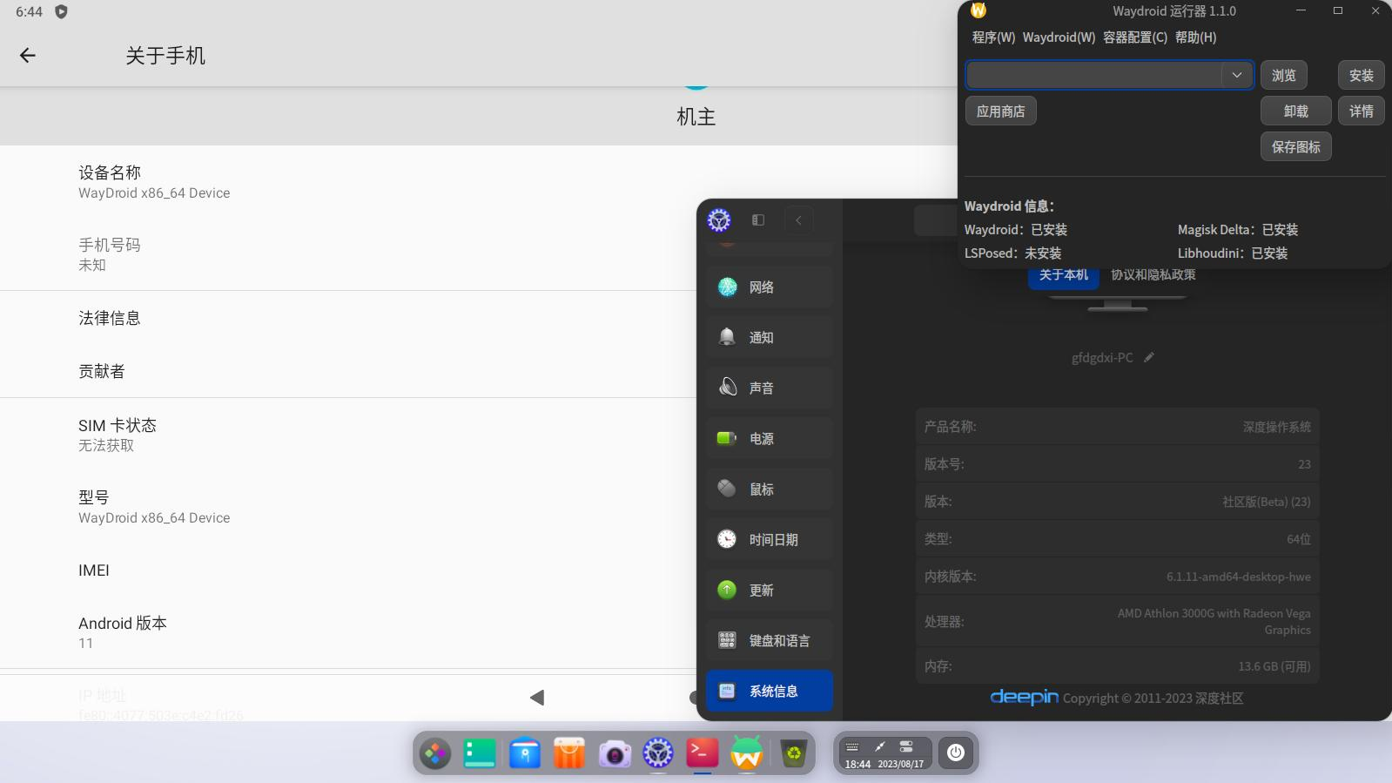Edit the gfdgdxi-PC computer name with pencil

(1149, 357)
